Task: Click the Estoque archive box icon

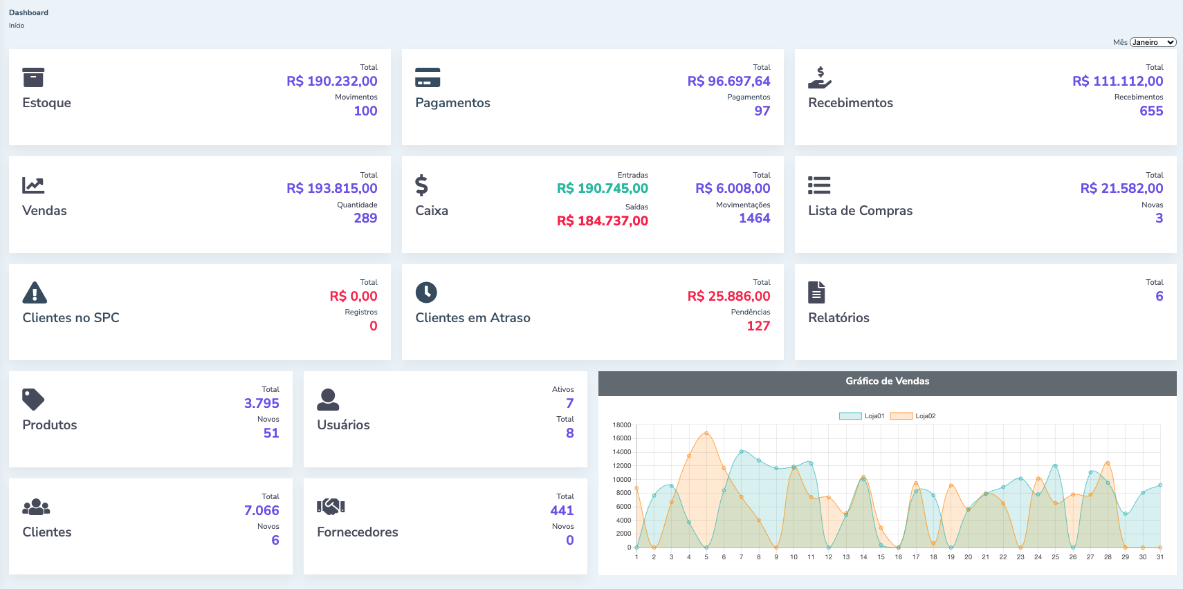Action: 33,77
